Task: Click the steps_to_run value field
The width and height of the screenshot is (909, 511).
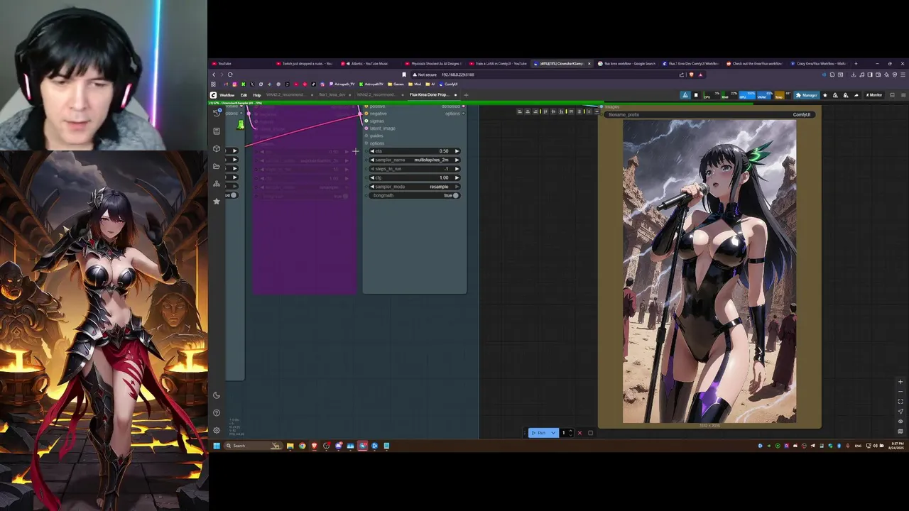Action: tap(415, 169)
